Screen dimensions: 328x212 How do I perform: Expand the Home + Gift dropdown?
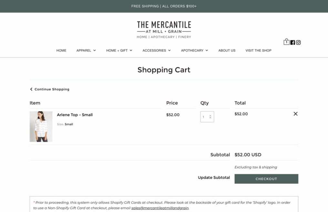[119, 50]
